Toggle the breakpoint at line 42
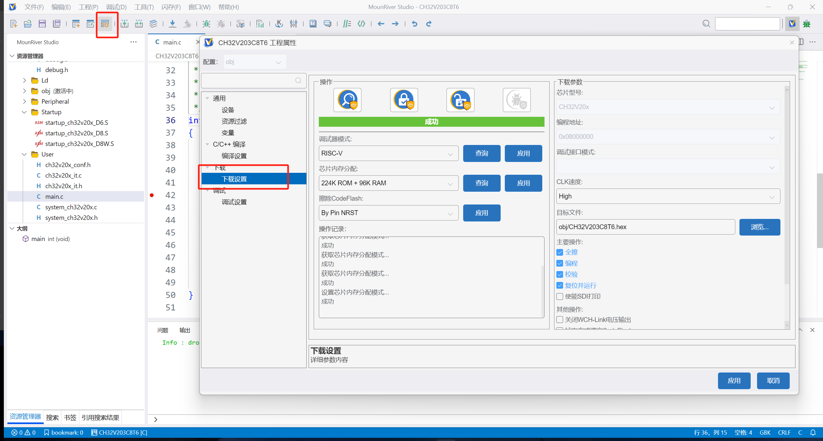This screenshot has height=441, width=823. click(152, 195)
